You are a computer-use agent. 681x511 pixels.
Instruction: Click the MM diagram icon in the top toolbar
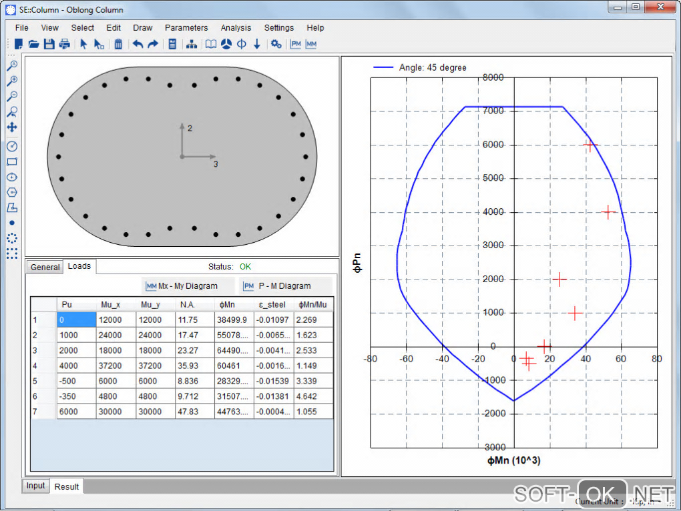click(x=310, y=45)
